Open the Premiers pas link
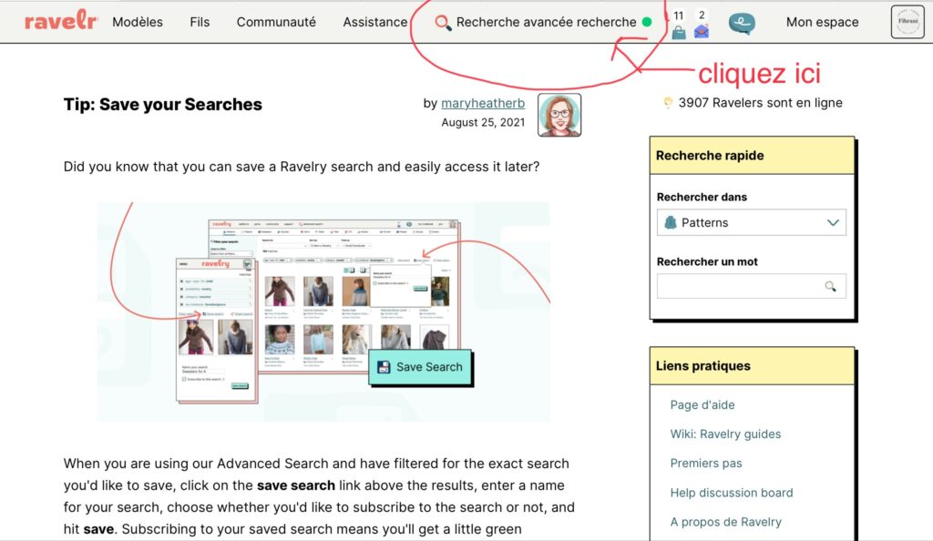933x541 pixels. coord(706,463)
